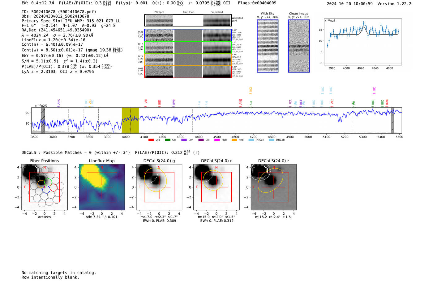This screenshot has width=433, height=294.
Task: Click the Smoothed column header
Action: [217, 12]
